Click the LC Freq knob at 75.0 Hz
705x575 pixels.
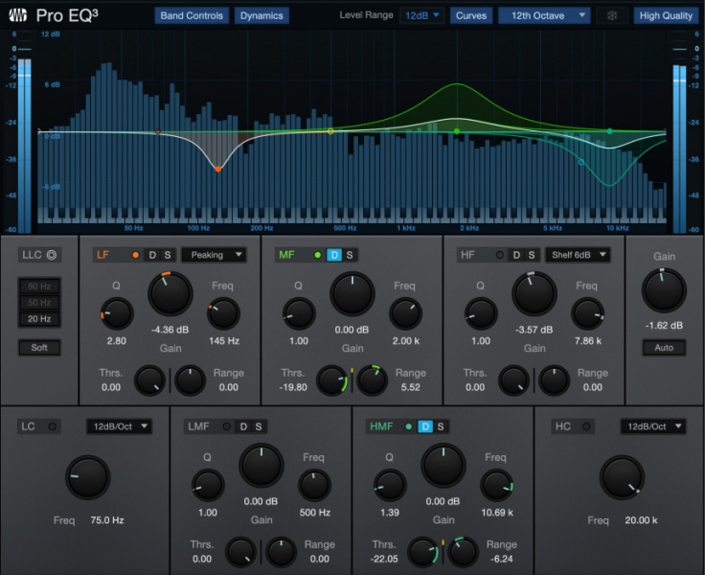pos(88,477)
